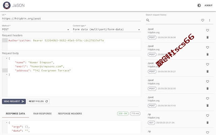Viewport: 216px width, 135px height.
Task: Favorite the second /post history entry
Action: pos(208,47)
